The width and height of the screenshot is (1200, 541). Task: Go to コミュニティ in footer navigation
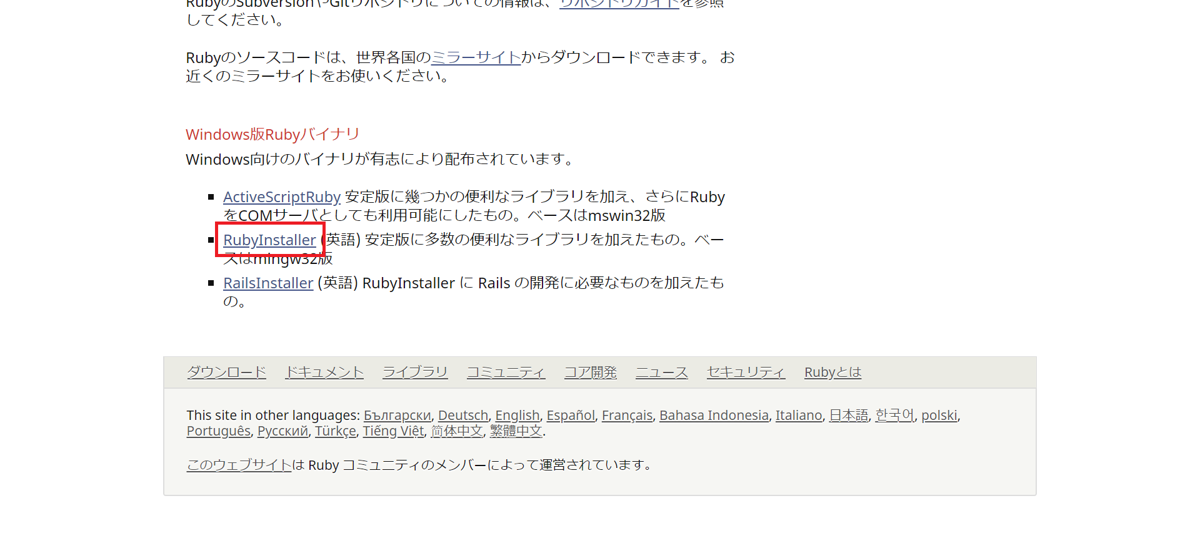click(506, 372)
